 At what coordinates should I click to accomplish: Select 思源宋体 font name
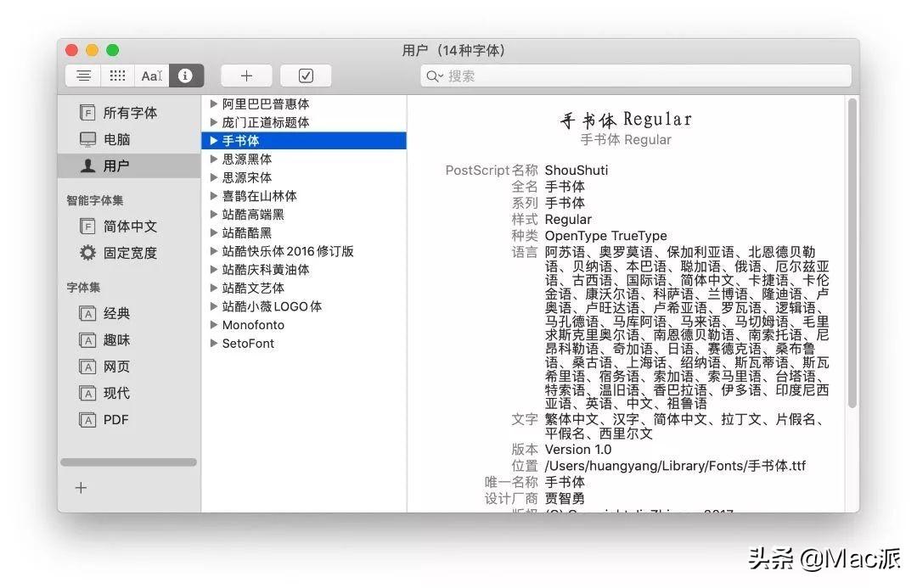coord(247,177)
